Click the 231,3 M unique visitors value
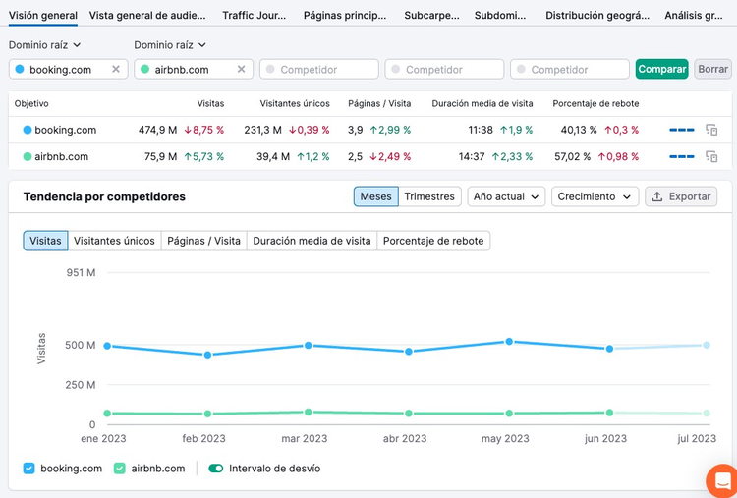Screen dimensions: 737x498 point(262,130)
